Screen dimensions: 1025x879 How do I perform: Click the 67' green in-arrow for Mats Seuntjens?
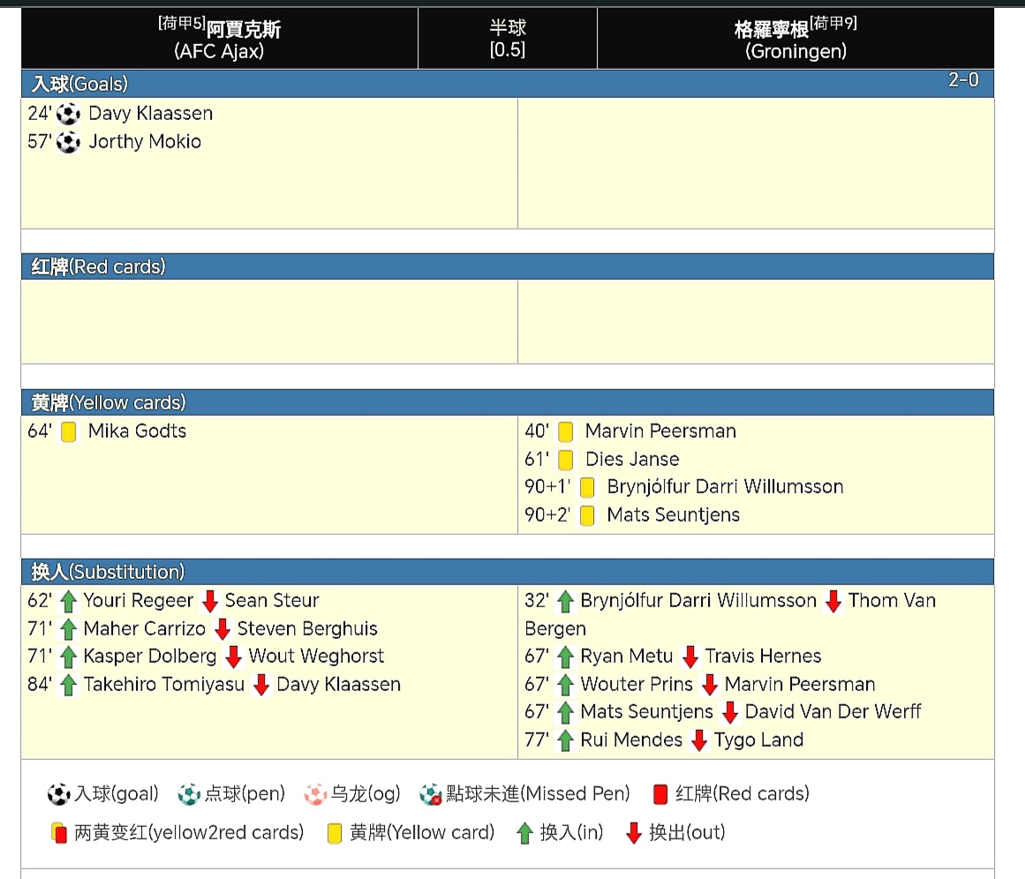pos(566,712)
